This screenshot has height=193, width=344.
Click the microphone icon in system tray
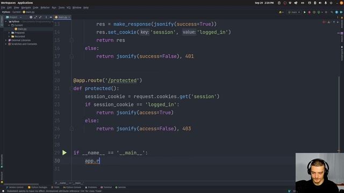point(326,3)
